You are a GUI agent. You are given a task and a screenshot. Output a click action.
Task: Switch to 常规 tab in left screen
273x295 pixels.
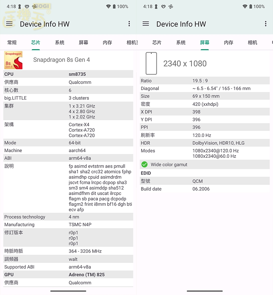click(x=12, y=43)
